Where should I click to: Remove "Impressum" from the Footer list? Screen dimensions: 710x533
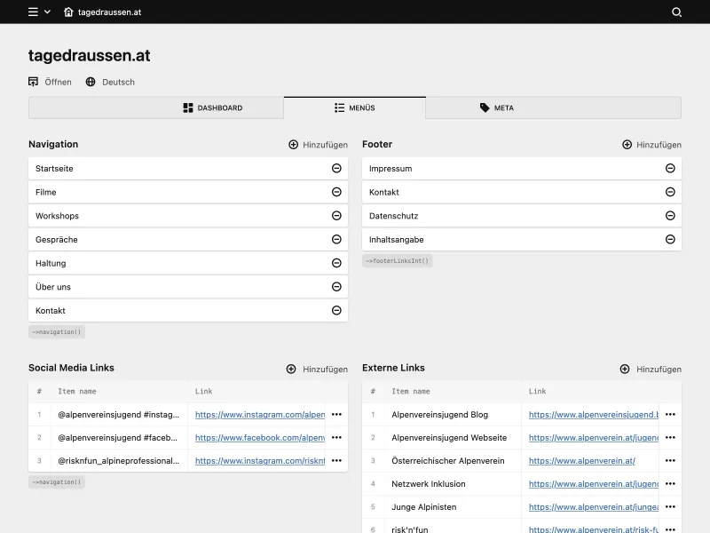coord(670,168)
